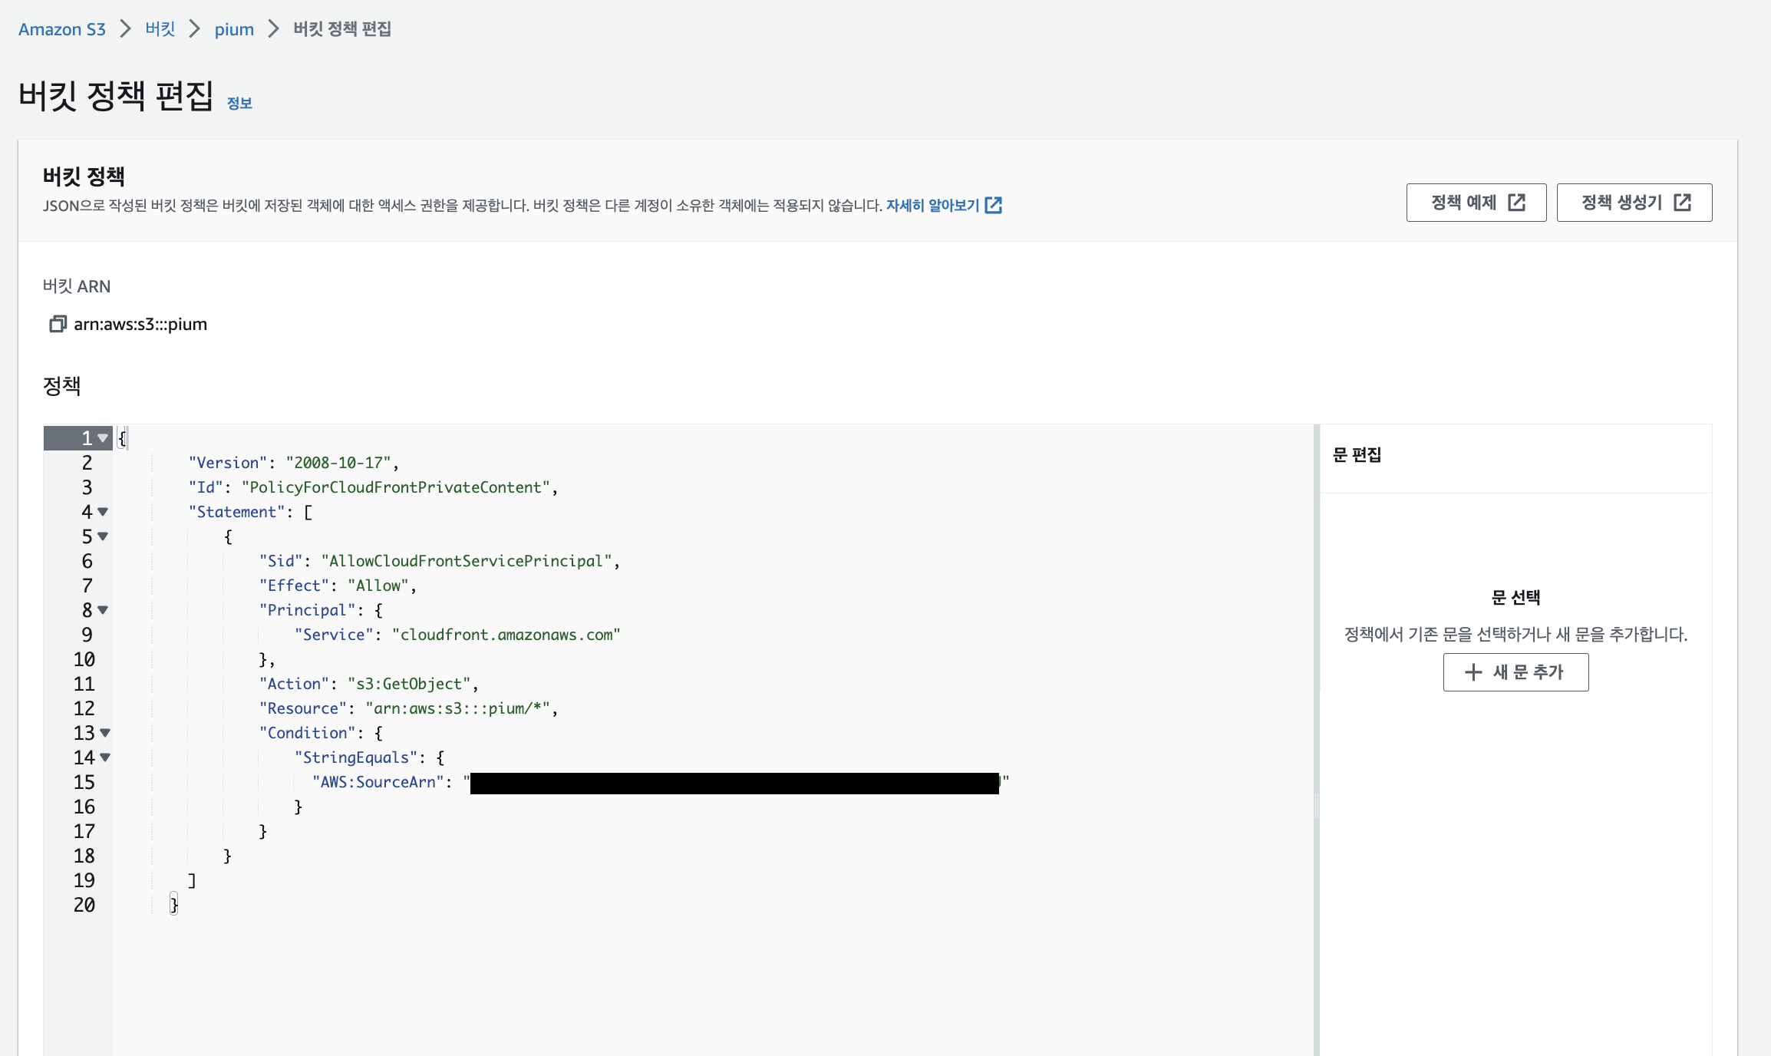Fold StringEquals block at line 14
The image size is (1771, 1056).
click(105, 757)
